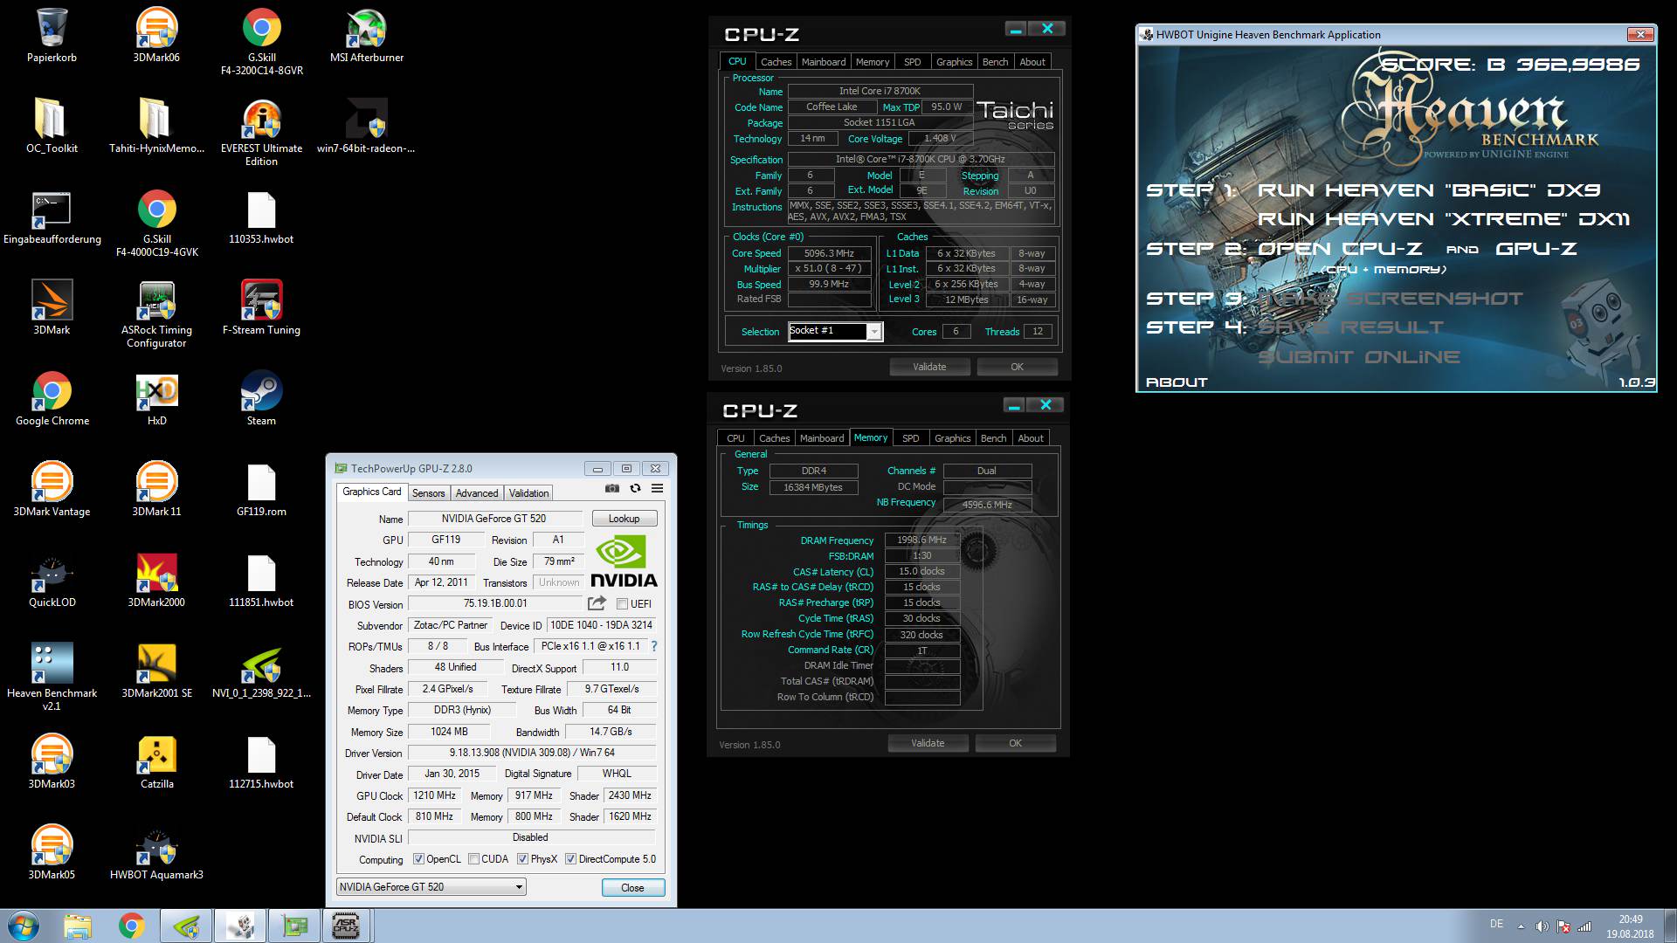Click the Bus Interface question mark help
The height and width of the screenshot is (943, 1677).
[x=654, y=646]
